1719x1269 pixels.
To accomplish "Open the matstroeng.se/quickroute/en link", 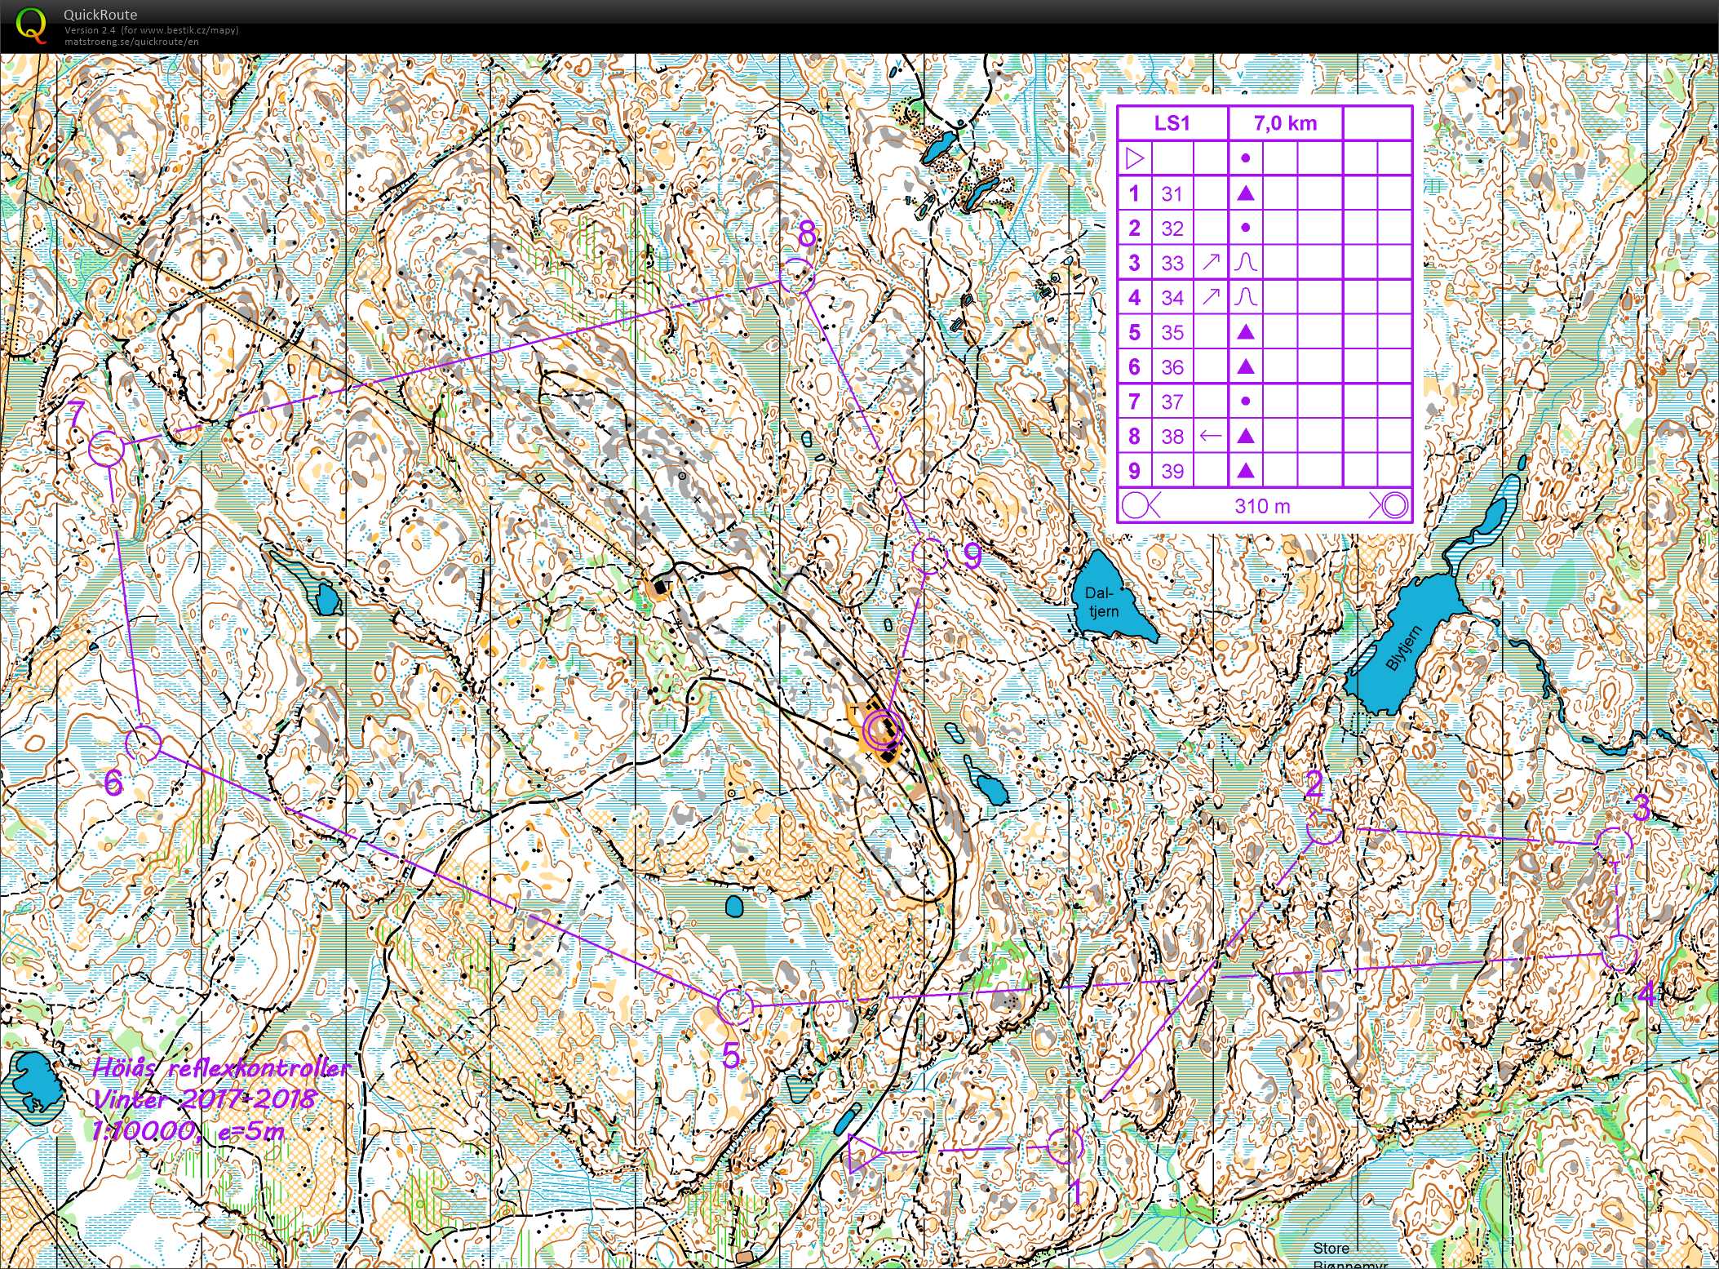I will pos(131,42).
